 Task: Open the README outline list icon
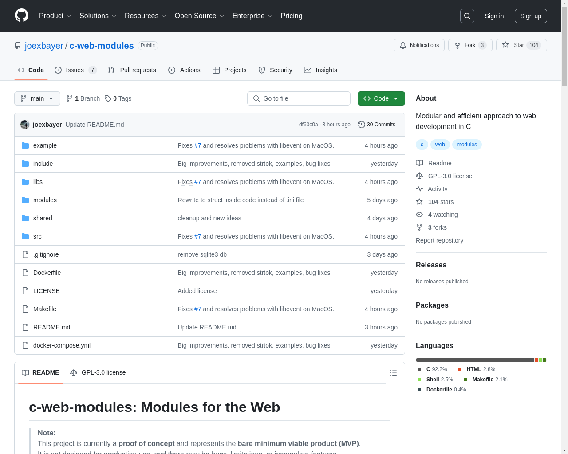[x=394, y=373]
